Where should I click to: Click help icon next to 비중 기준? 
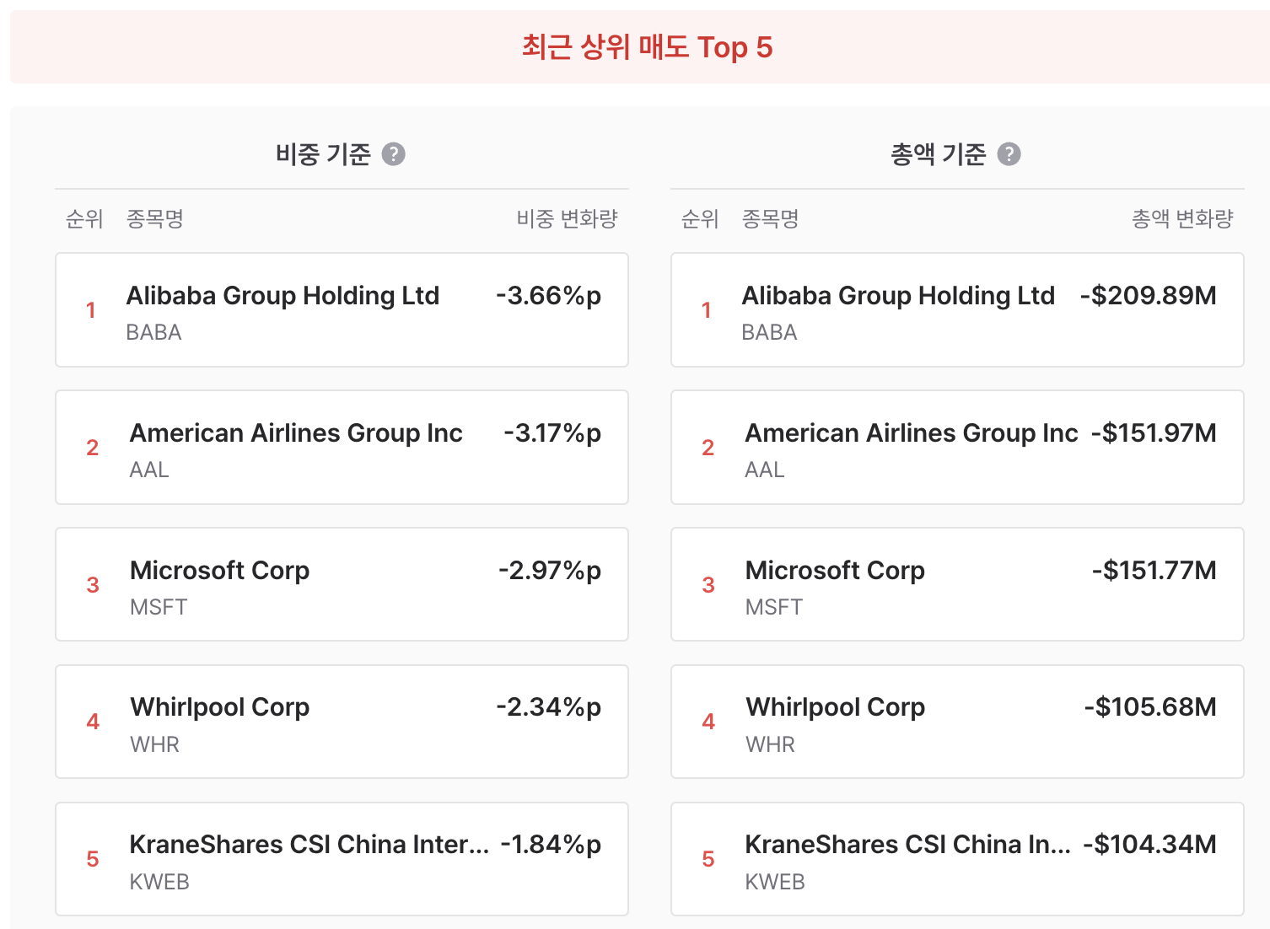pos(393,154)
